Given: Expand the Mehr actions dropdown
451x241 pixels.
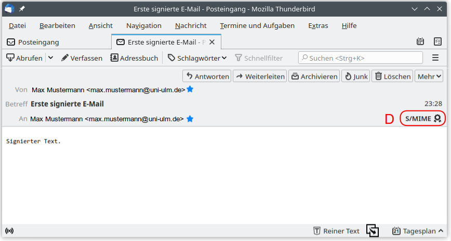Looking at the screenshot, I should click(429, 76).
